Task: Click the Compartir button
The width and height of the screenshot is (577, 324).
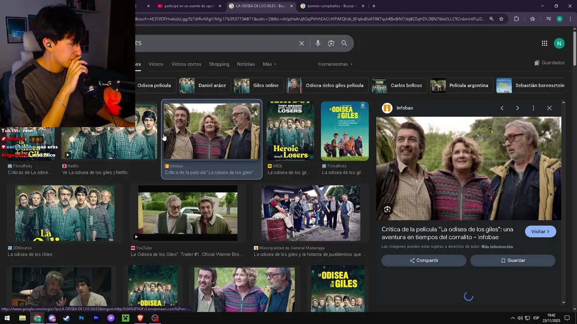Action: (x=424, y=261)
